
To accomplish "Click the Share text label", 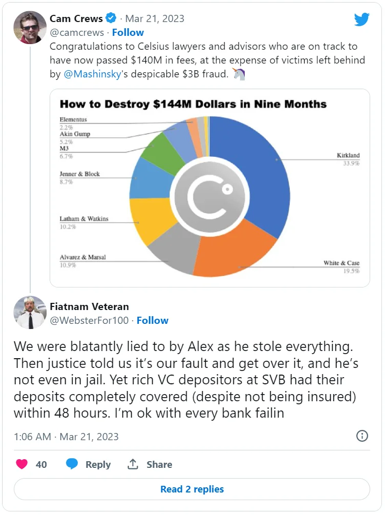I will point(159,464).
